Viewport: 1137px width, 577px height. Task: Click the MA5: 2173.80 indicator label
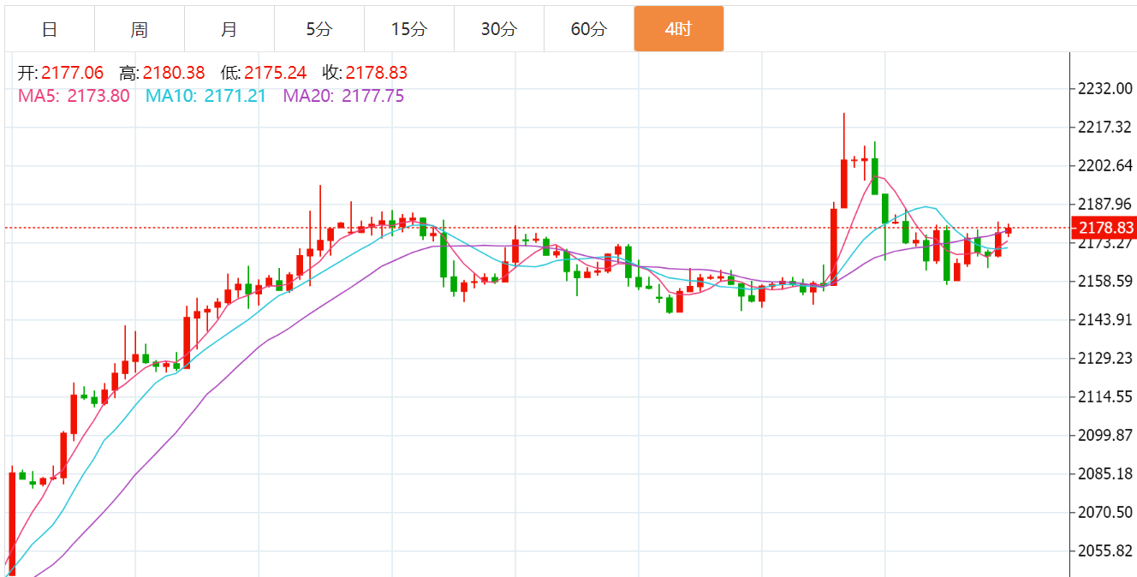[x=74, y=96]
